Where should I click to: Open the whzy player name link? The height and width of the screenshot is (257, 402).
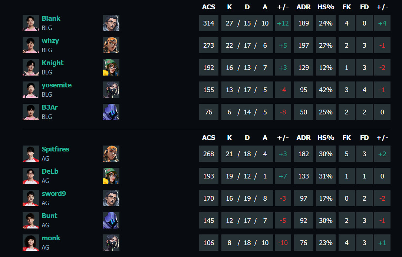[50, 41]
